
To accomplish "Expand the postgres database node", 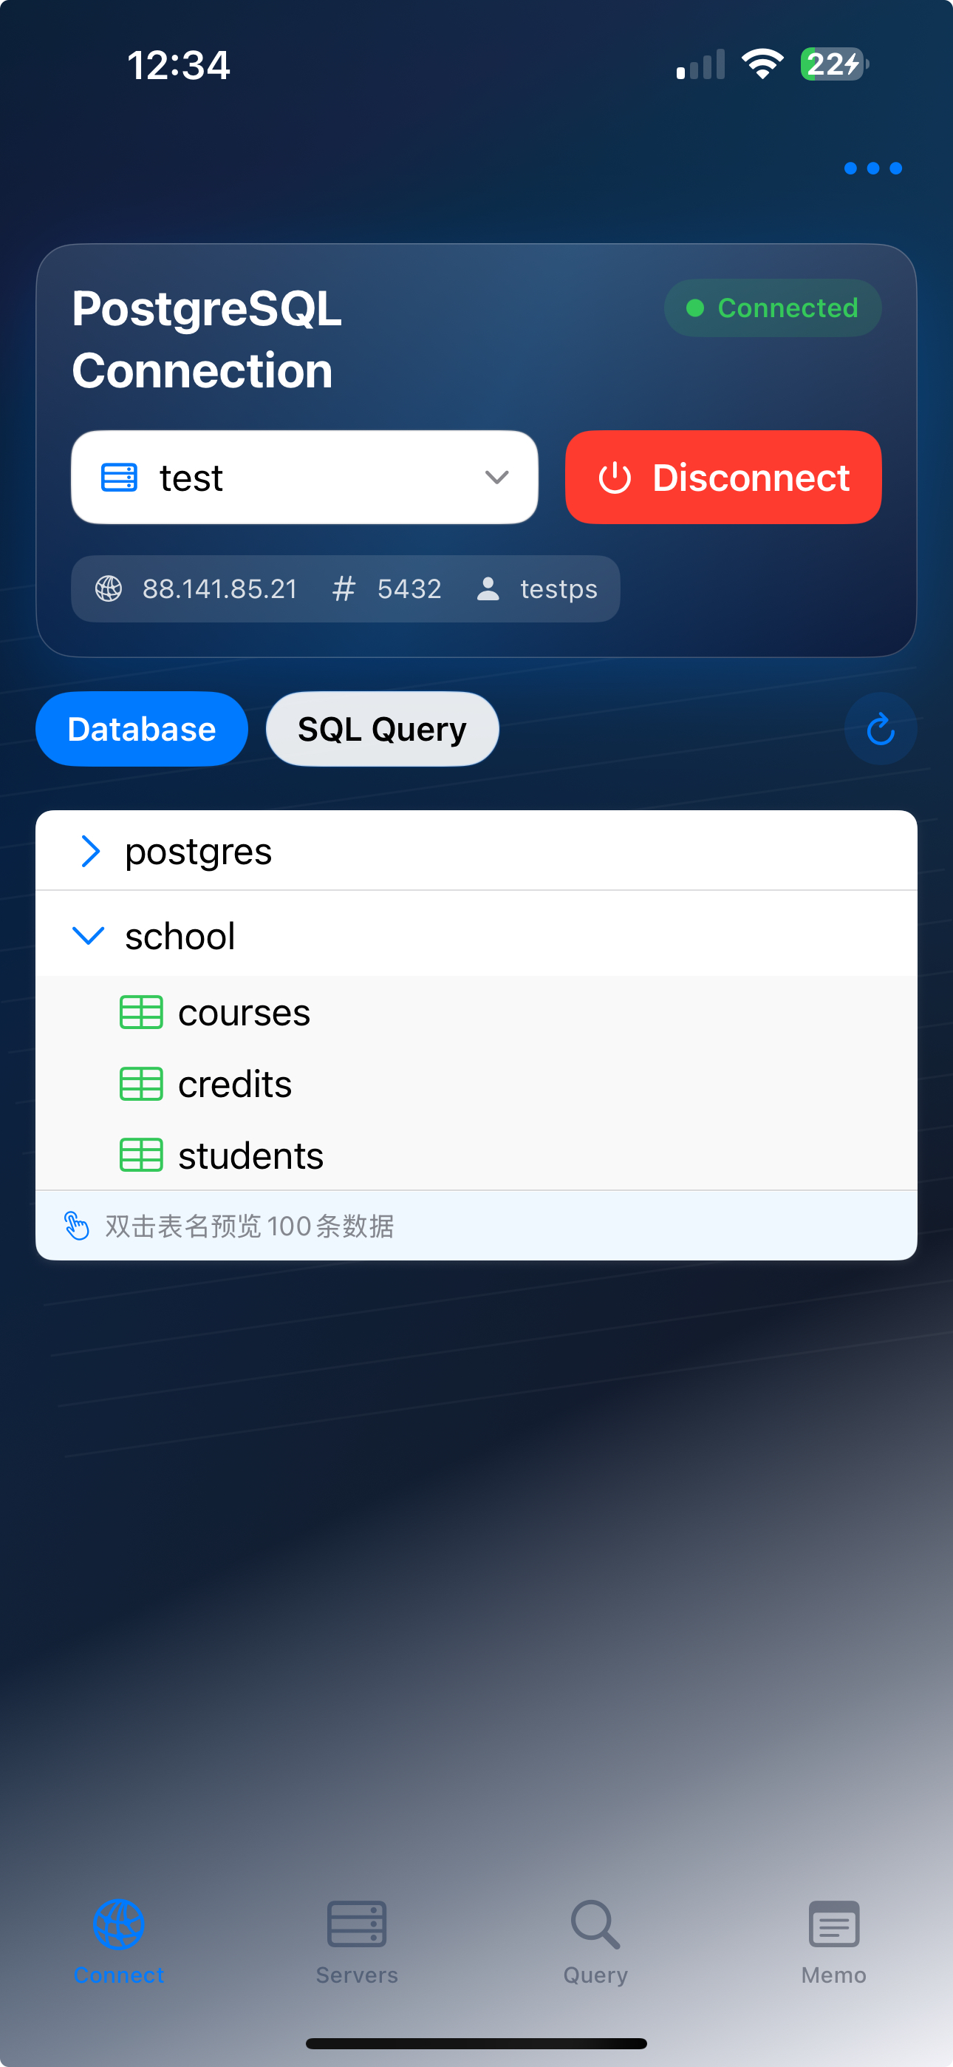I will pyautogui.click(x=91, y=851).
